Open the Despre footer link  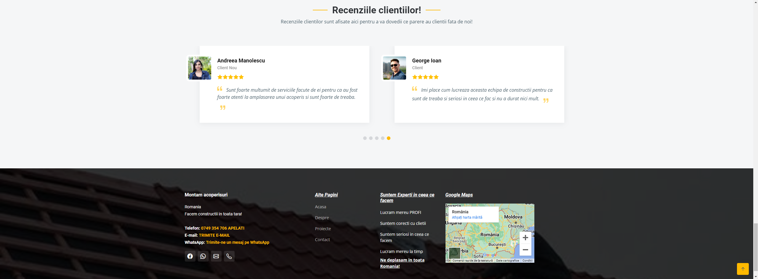click(x=322, y=218)
